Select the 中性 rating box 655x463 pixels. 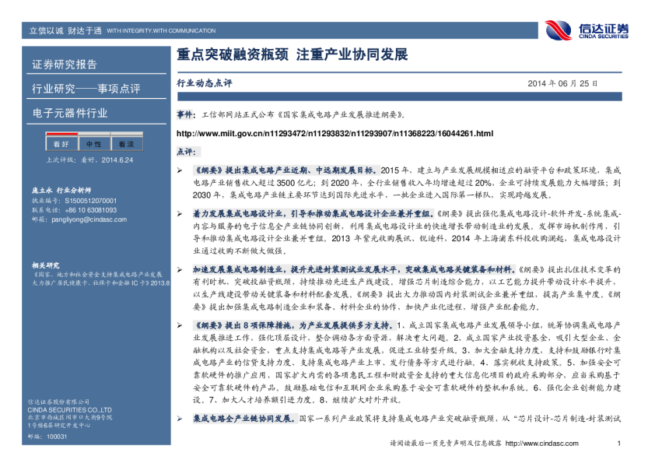click(93, 145)
